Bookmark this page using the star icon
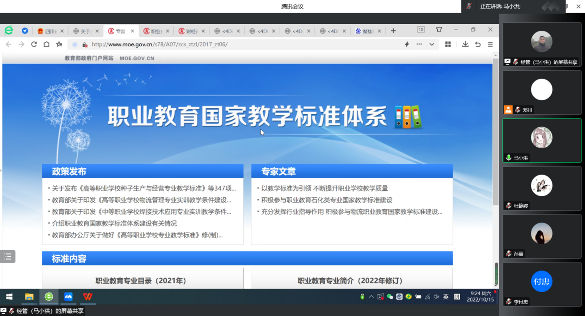Viewport: 585px width, 316px height. pos(59,44)
